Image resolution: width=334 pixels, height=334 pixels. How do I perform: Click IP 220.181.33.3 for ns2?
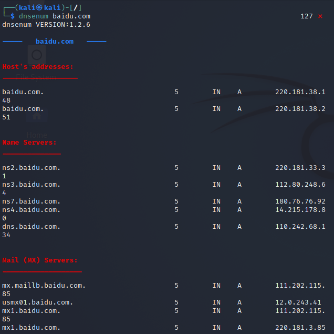coord(300,168)
